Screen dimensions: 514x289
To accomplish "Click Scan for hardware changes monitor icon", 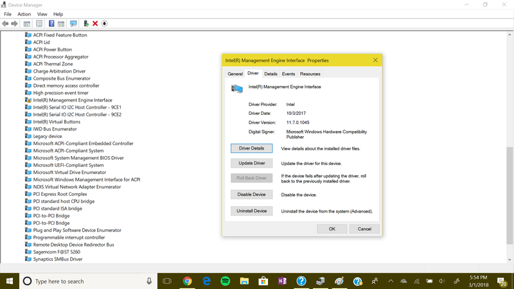I will pyautogui.click(x=73, y=24).
